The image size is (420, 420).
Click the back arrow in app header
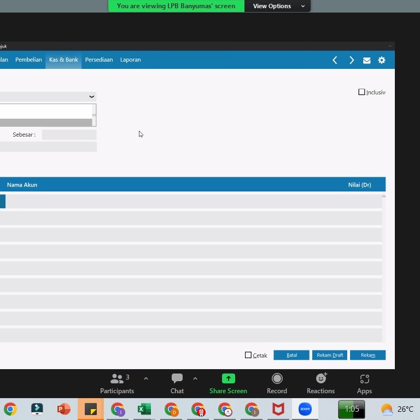(x=335, y=60)
